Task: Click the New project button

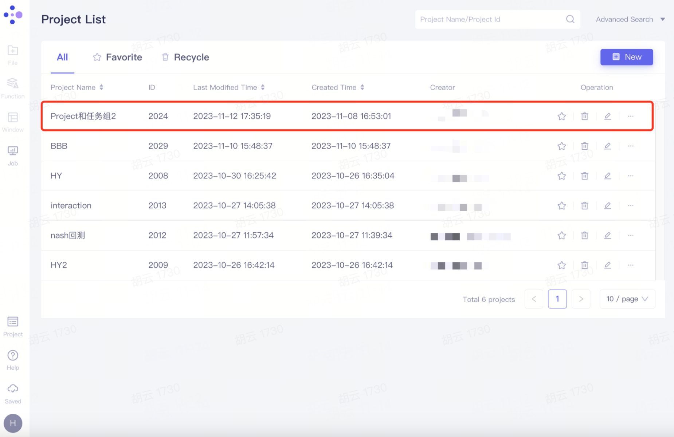Action: 626,57
